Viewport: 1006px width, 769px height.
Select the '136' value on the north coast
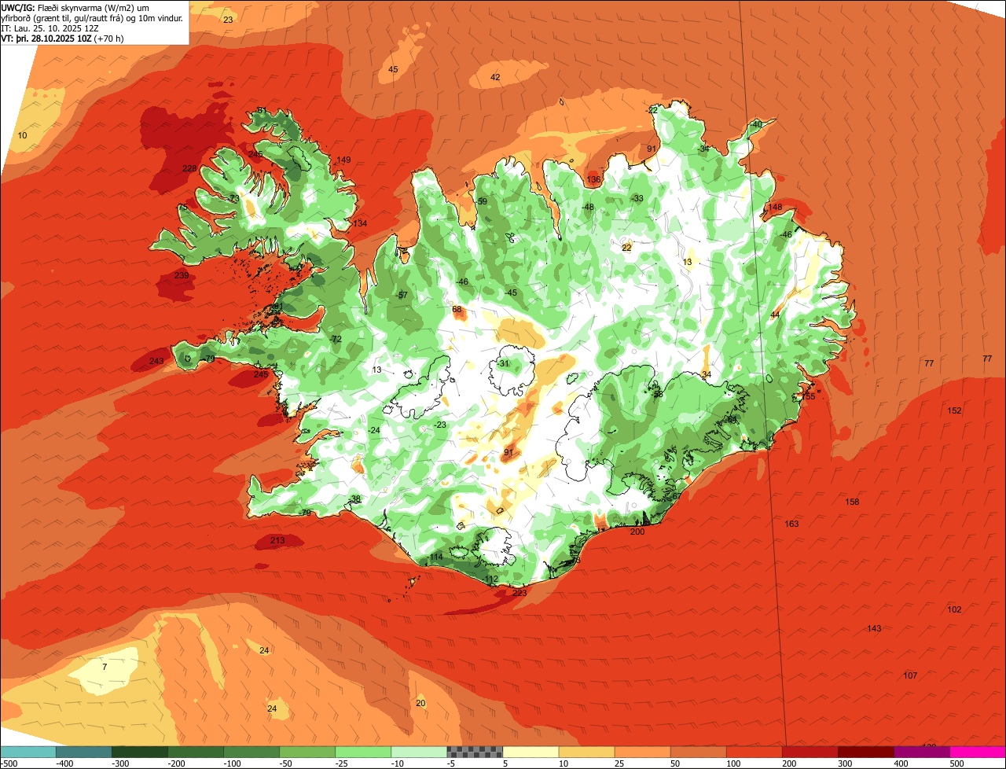pos(593,179)
